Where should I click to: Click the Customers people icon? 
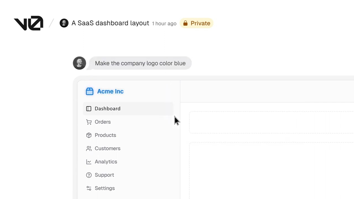pos(89,148)
